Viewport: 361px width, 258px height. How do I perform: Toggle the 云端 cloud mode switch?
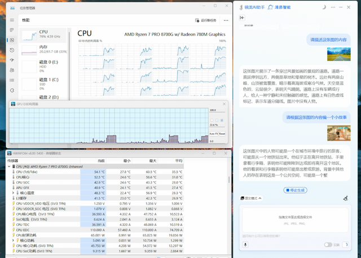328,244
